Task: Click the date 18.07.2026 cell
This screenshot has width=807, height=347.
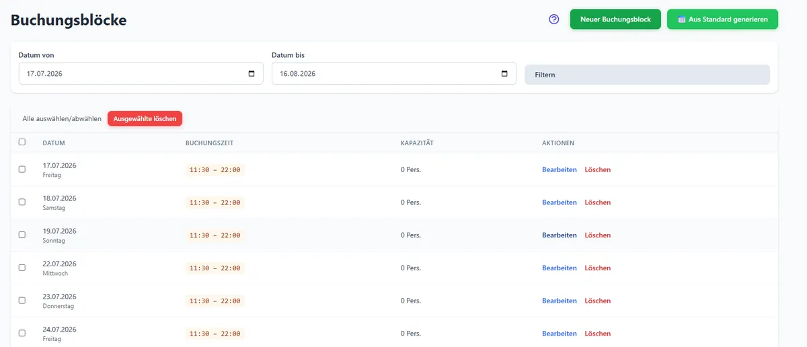Action: [x=59, y=198]
